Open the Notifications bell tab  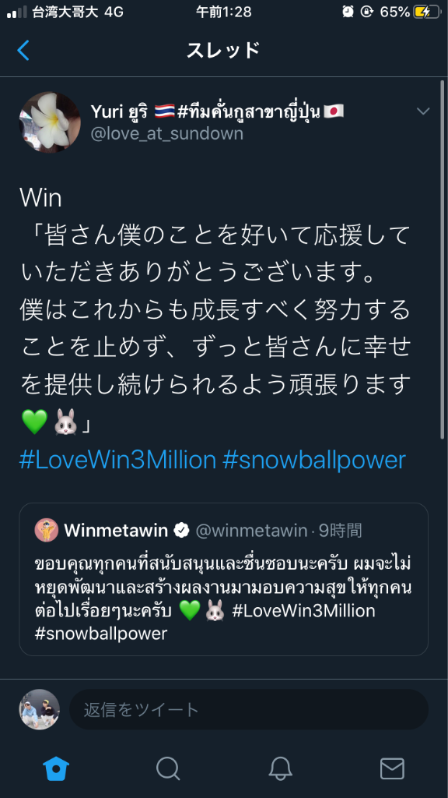280,768
